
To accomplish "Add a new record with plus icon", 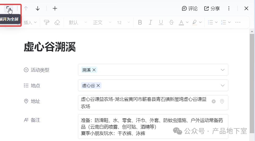I will pyautogui.click(x=55, y=8).
